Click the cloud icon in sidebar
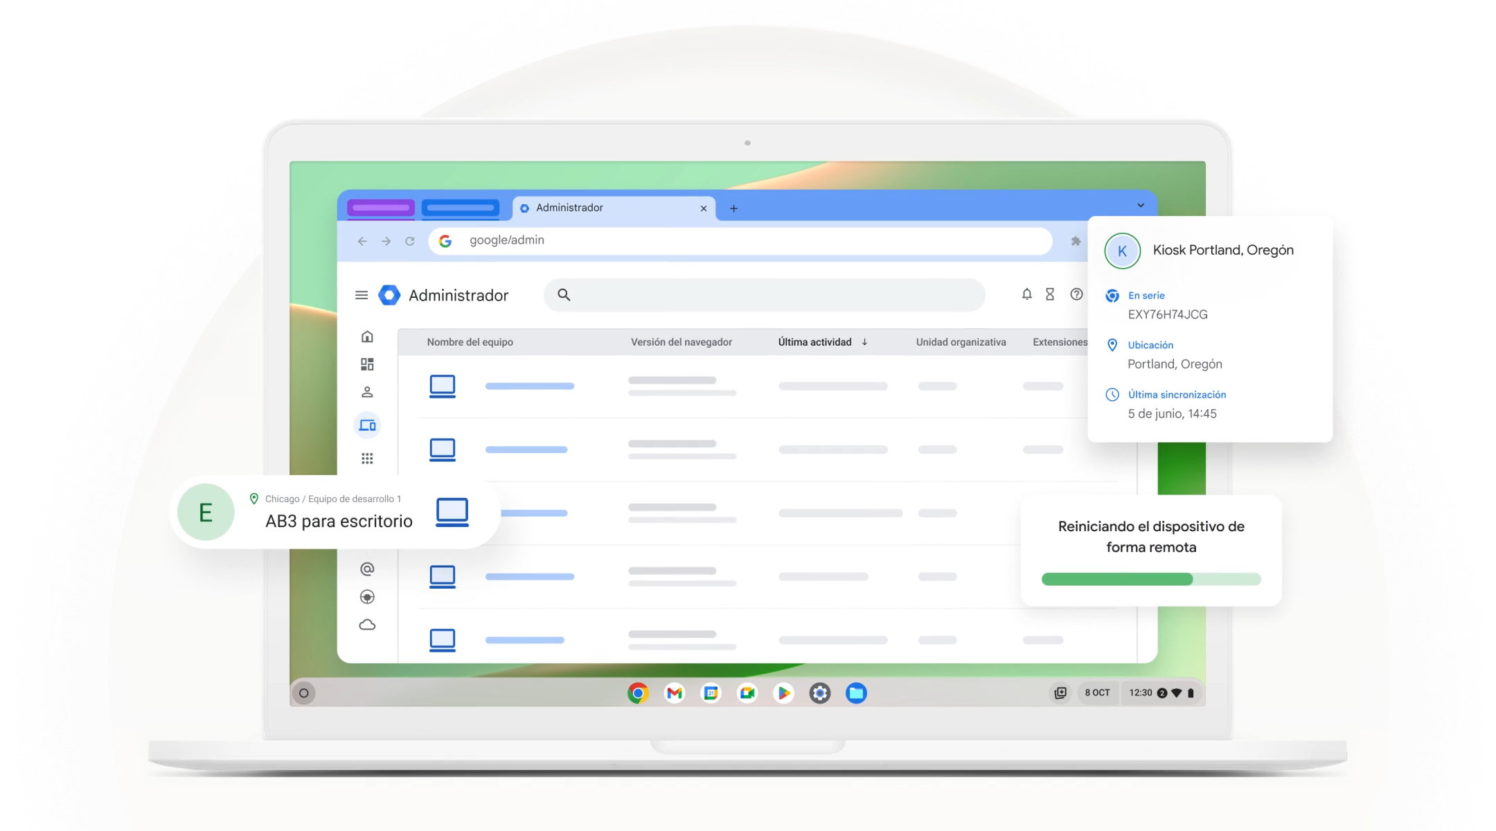Viewport: 1496px width, 831px height. [367, 625]
